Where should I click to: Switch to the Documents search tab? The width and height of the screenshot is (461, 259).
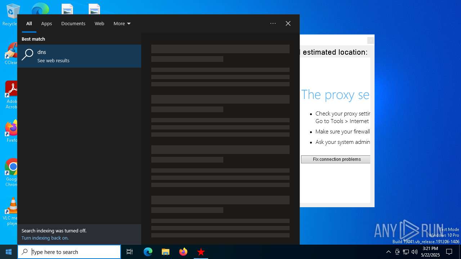pos(73,24)
